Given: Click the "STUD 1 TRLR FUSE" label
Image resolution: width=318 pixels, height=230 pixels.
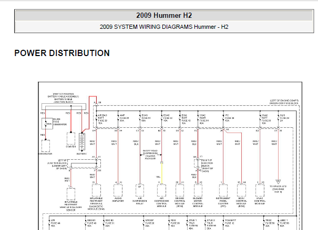Looking at the screenshot, I should 193,224.
